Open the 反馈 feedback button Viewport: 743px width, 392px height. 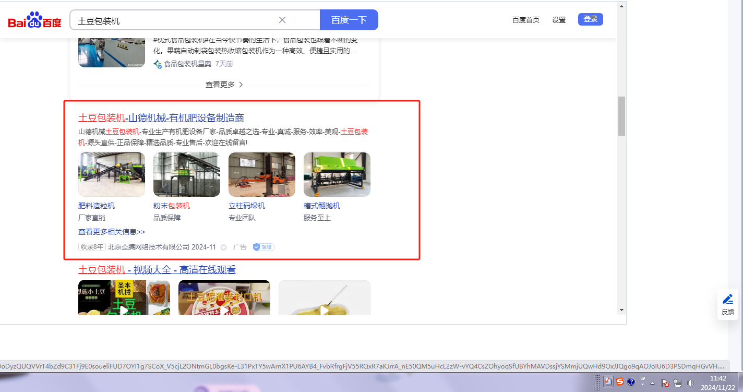tap(728, 304)
